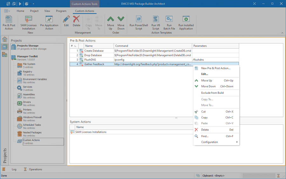286x179 pixels.
Task: Click the splitter dots between action panels
Action: [x=176, y=118]
